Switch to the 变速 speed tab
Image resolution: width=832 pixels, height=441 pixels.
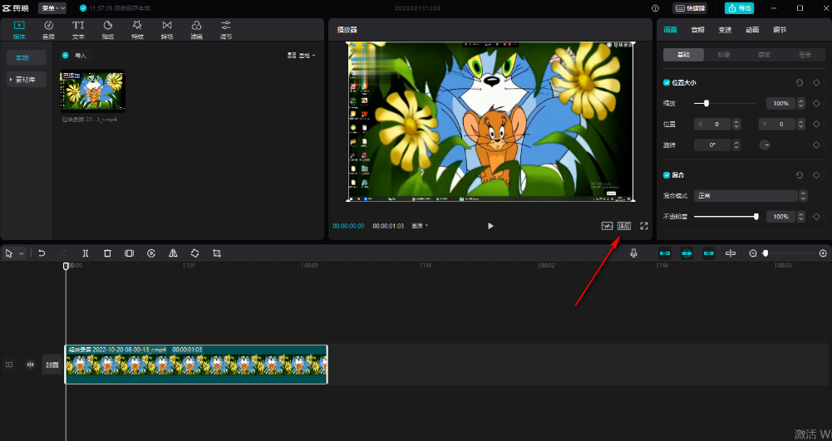pyautogui.click(x=725, y=30)
